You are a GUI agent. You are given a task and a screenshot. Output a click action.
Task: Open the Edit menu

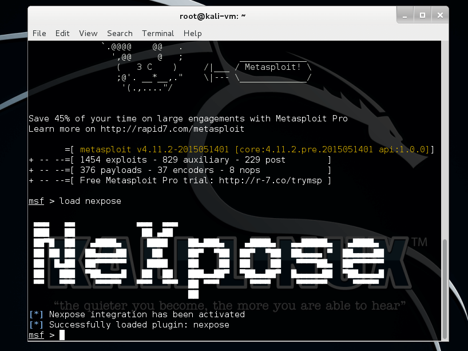coord(62,33)
